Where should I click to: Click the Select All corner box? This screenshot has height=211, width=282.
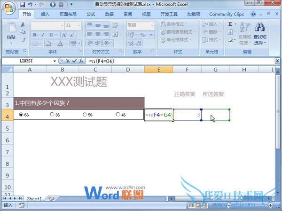click(7, 70)
